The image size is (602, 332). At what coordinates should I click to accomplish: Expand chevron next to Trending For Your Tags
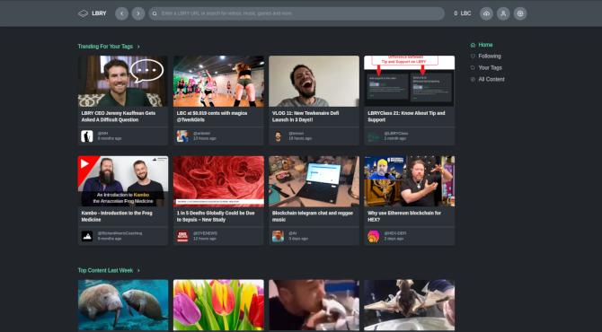(138, 47)
